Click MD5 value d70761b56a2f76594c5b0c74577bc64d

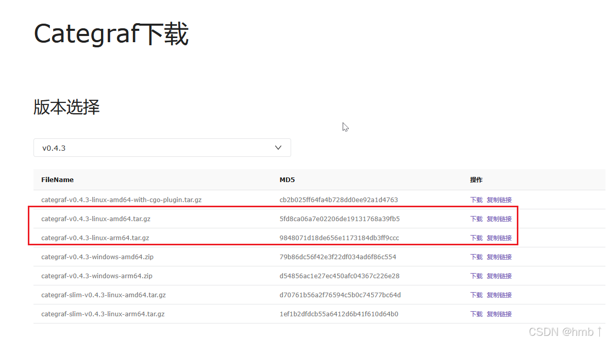[x=340, y=295]
